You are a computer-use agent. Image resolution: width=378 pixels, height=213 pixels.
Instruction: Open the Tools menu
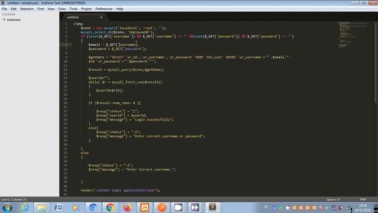(73, 9)
